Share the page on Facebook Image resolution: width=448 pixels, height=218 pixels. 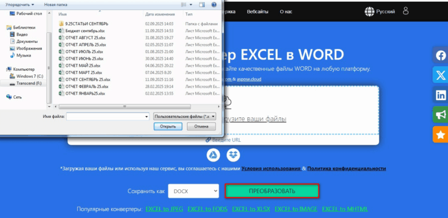(x=440, y=55)
